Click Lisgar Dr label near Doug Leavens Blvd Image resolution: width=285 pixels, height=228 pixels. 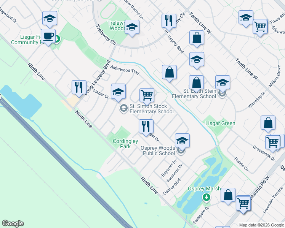(101, 94)
